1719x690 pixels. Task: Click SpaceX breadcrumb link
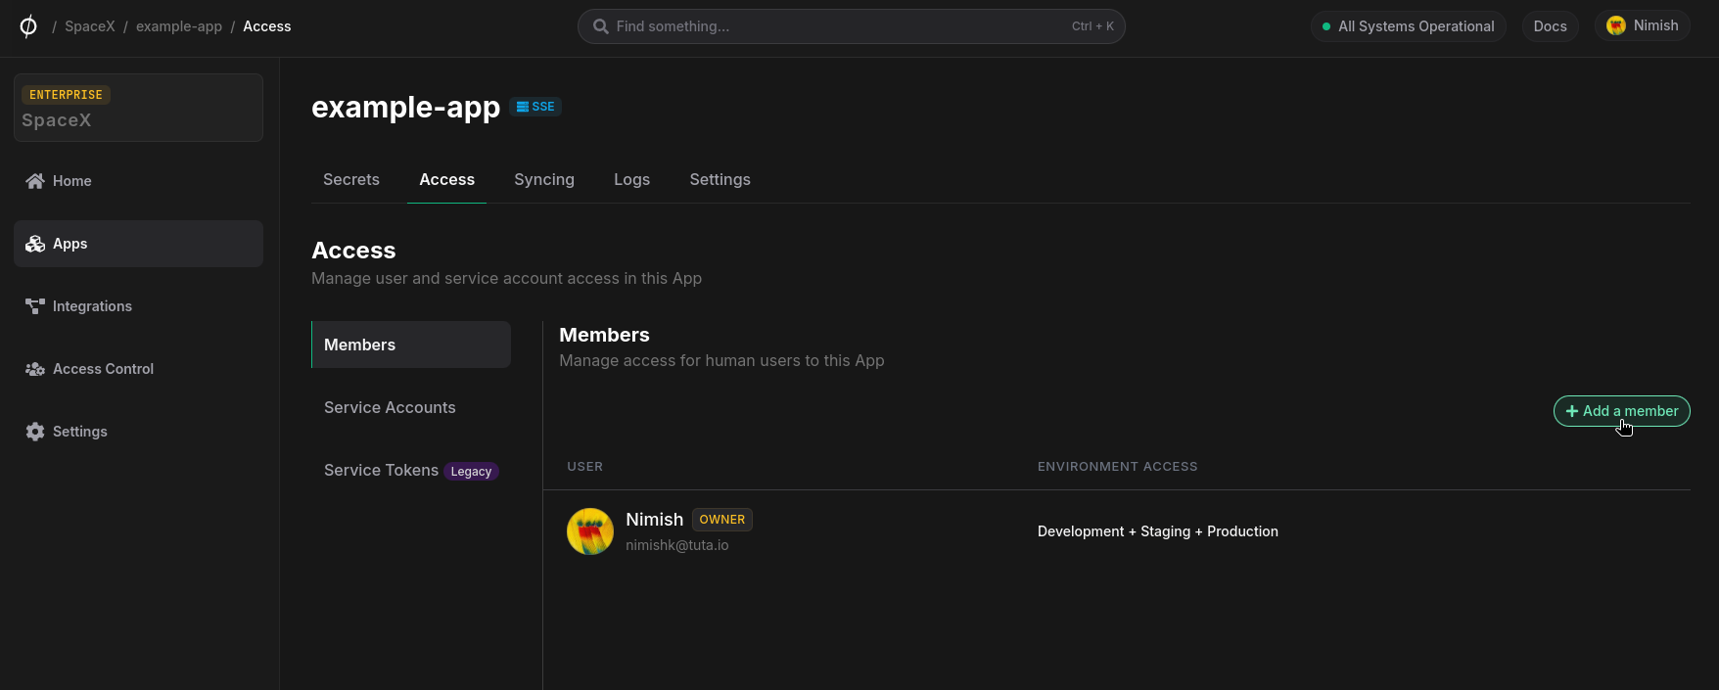(90, 26)
